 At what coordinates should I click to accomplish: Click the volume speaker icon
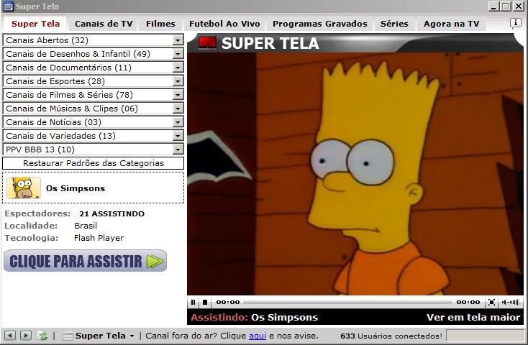[x=504, y=303]
